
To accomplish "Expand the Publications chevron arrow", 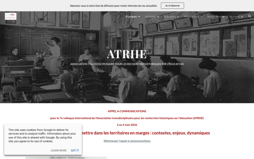I will click(x=201, y=17).
